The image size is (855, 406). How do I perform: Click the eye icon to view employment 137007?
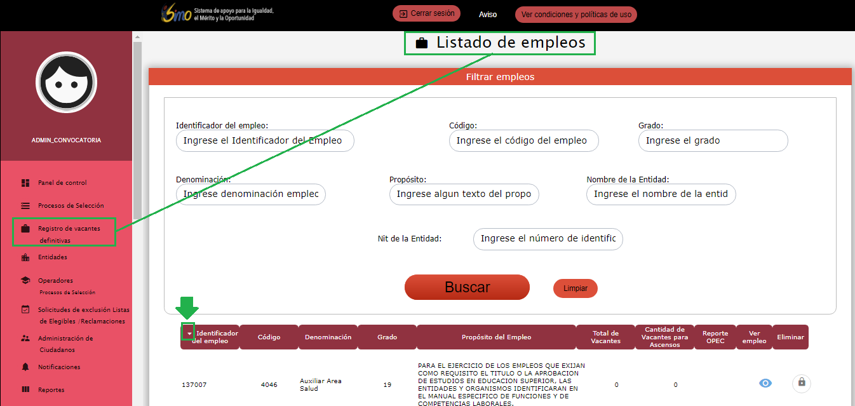click(x=765, y=383)
